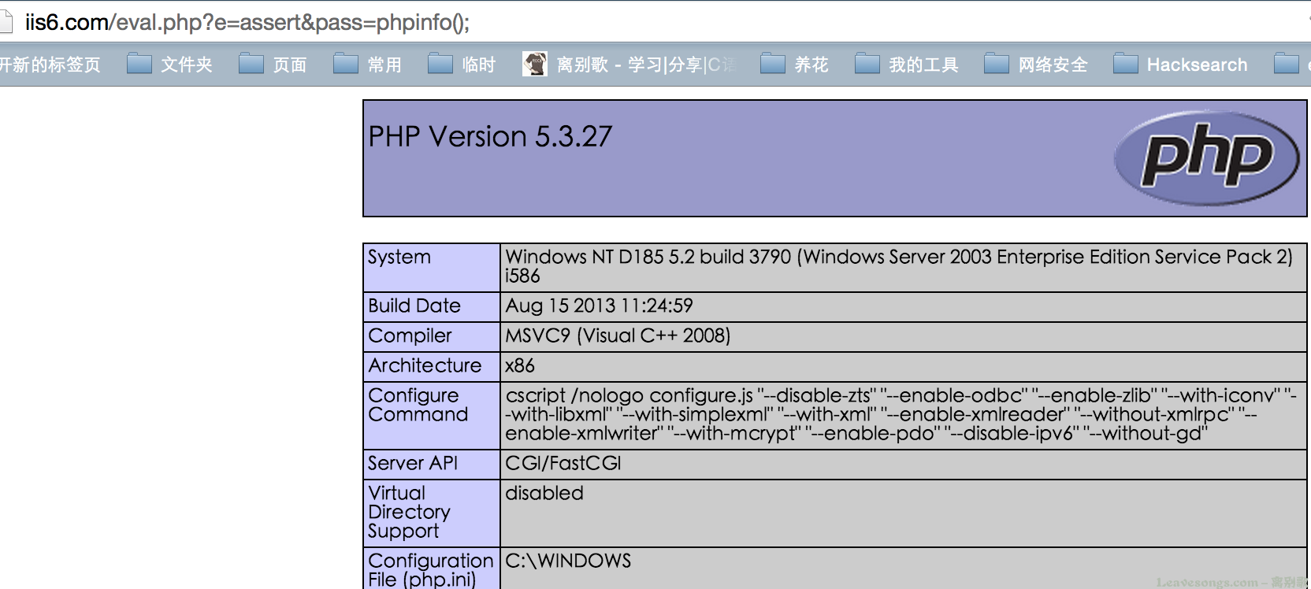Click the PHP logo image
1311x589 pixels.
point(1207,158)
